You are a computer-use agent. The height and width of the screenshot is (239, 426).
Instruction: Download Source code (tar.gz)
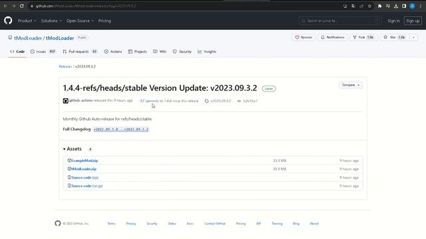pyautogui.click(x=87, y=186)
